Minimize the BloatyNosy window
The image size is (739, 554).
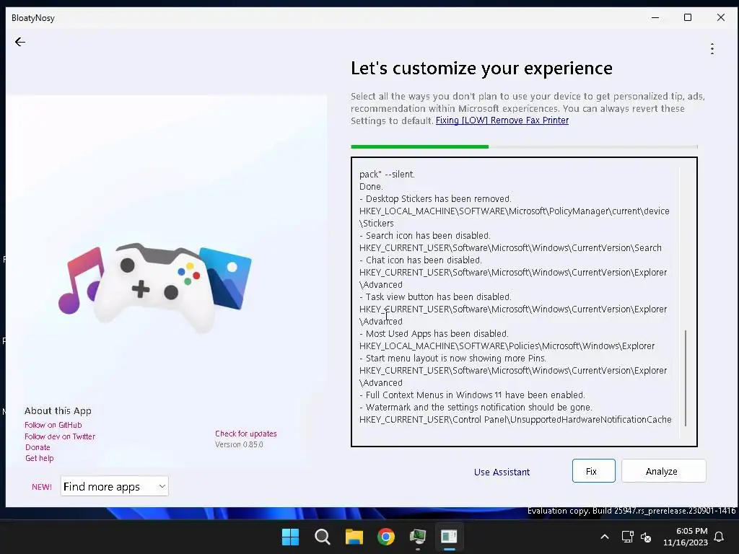point(655,17)
